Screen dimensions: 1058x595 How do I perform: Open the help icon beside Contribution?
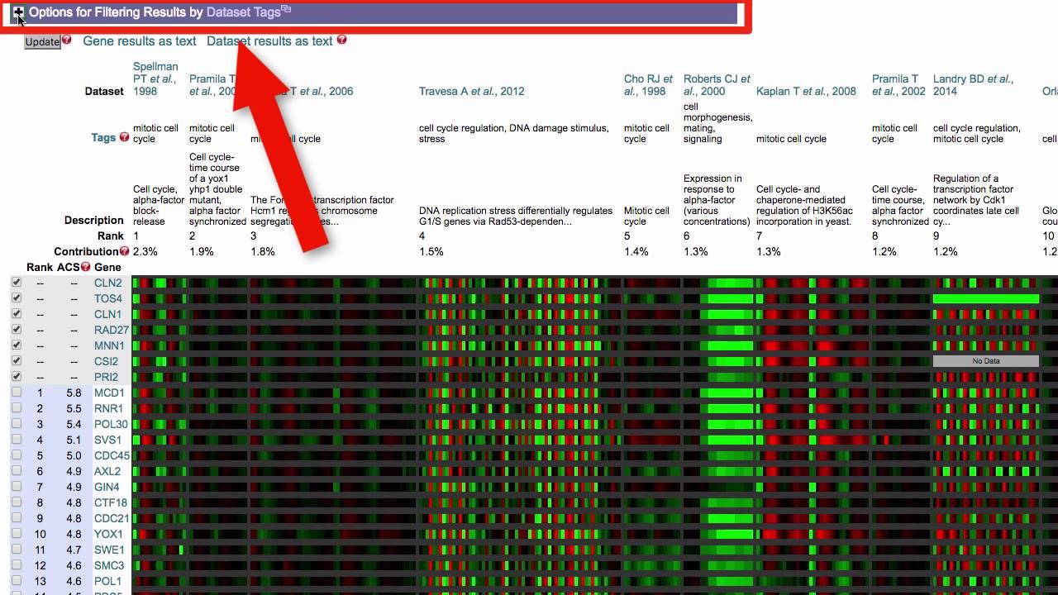pos(124,251)
